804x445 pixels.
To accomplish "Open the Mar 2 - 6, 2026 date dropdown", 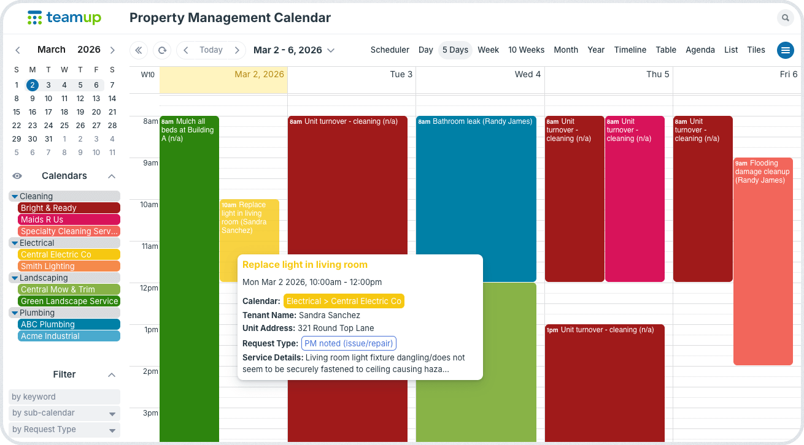I will point(294,50).
